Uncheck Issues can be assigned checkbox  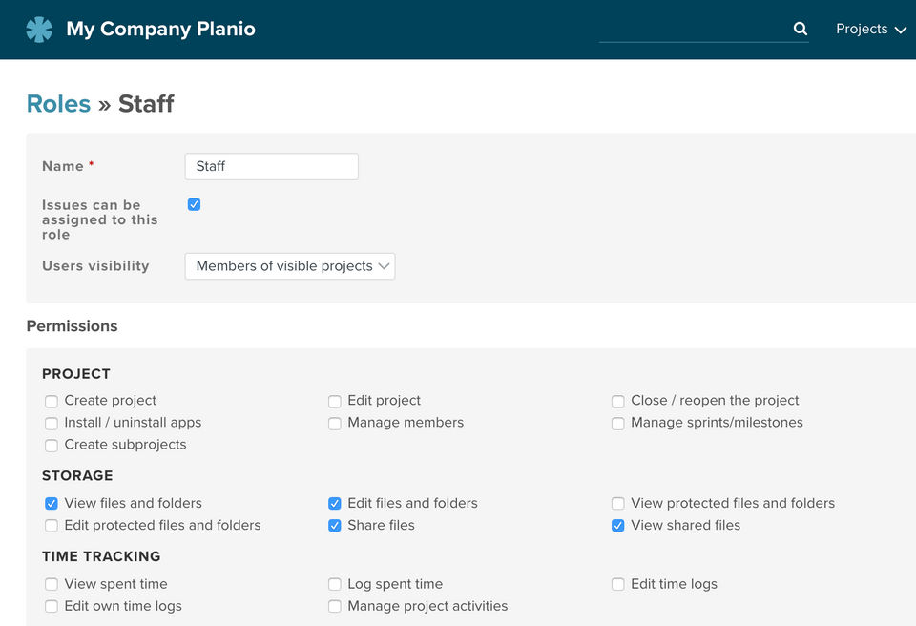pos(195,204)
